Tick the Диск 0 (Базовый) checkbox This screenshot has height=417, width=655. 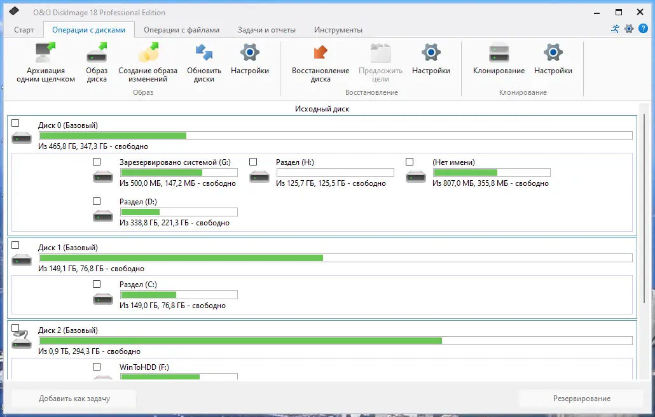15,123
